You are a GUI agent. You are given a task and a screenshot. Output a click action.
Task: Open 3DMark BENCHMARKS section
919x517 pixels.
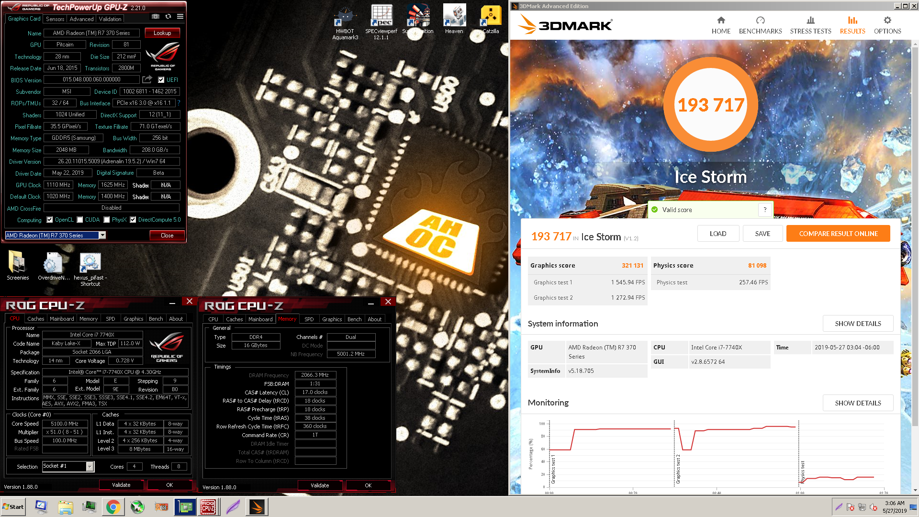tap(760, 25)
